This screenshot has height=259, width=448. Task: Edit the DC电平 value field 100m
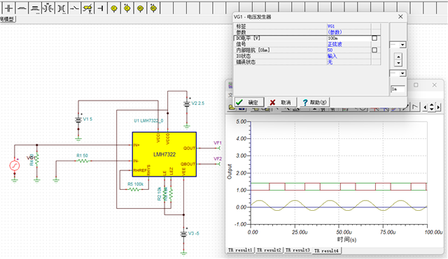pos(349,38)
